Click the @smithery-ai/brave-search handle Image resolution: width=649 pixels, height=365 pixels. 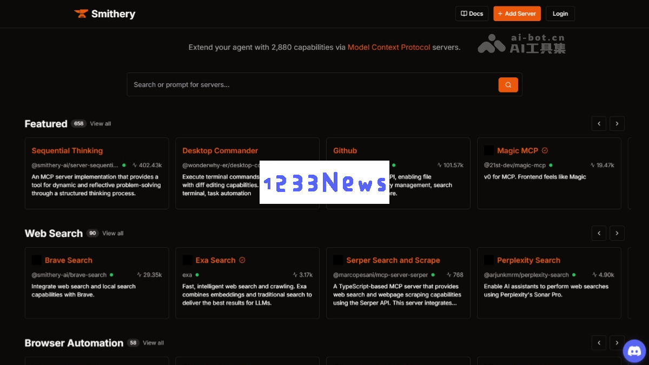click(x=69, y=275)
